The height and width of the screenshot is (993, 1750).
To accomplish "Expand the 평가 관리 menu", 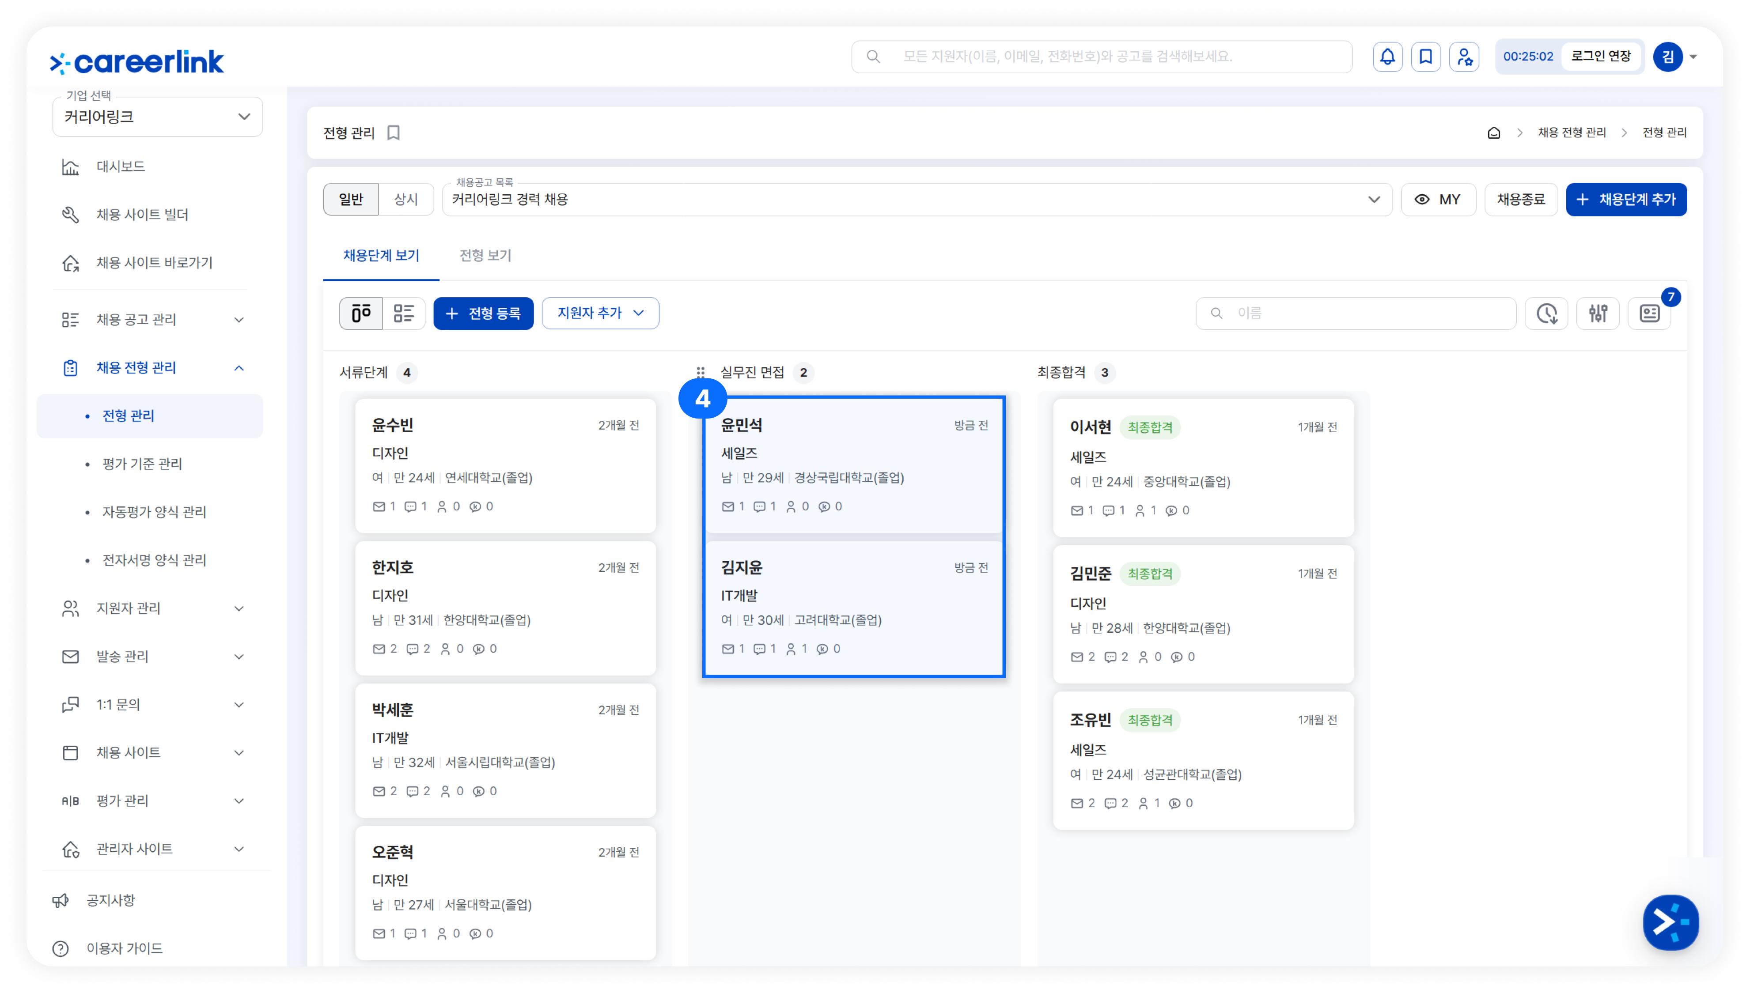I will pyautogui.click(x=239, y=800).
